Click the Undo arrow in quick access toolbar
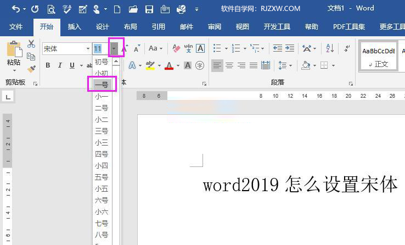Viewport: 405px width, 245px height. click(x=16, y=9)
